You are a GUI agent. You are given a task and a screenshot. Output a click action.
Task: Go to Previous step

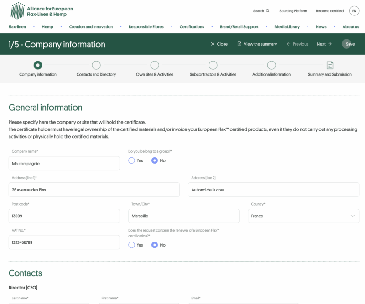(x=297, y=44)
